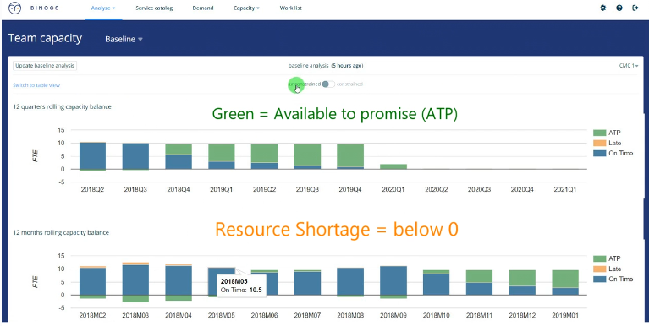Viewport: 649px width, 326px height.
Task: Click the 2019Q4 bar in quarterly chart
Action: click(x=350, y=156)
